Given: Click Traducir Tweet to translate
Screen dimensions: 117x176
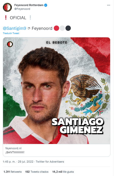Looking at the screenshot, I should (11, 33).
